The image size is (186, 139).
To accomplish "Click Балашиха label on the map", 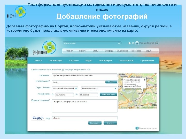I will point(139,106).
